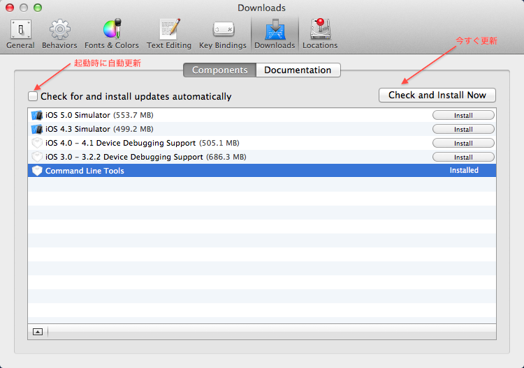
Task: Switch to the Documentation tab
Action: click(298, 70)
